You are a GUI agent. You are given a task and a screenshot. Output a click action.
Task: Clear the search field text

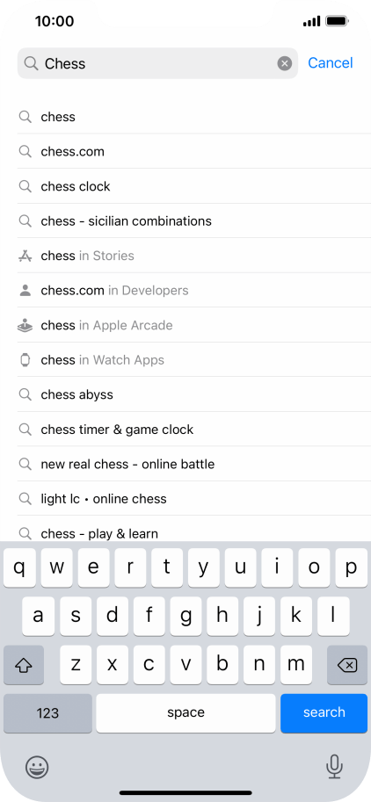(x=285, y=63)
